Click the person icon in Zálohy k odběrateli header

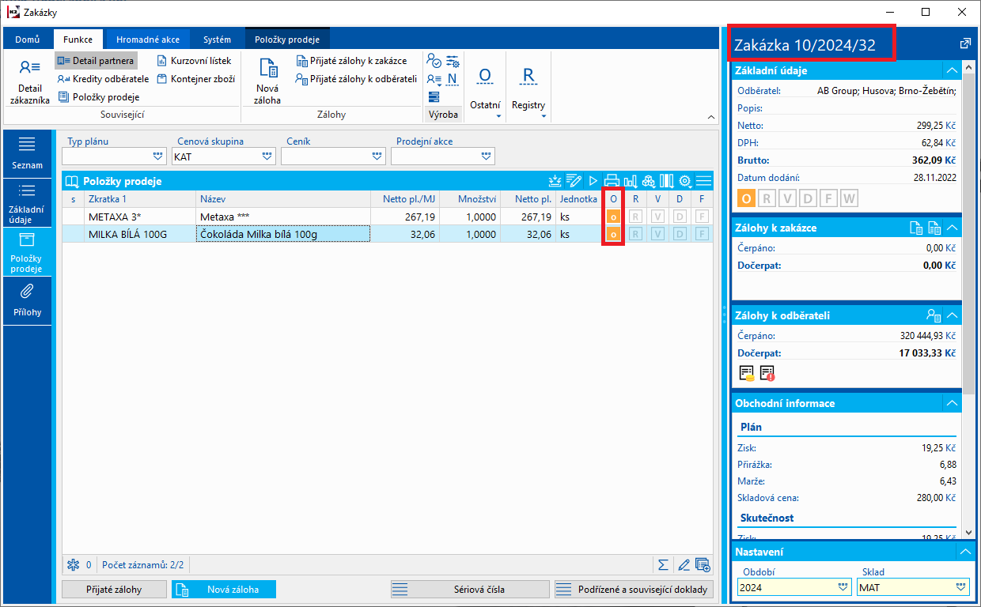934,315
